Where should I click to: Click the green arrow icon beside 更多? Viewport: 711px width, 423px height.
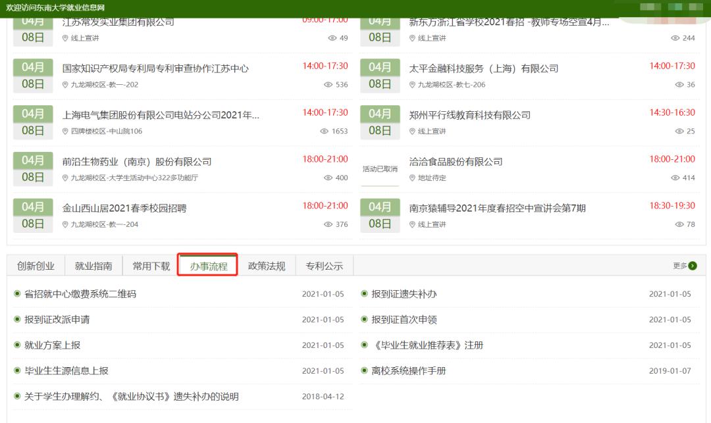[x=693, y=266]
